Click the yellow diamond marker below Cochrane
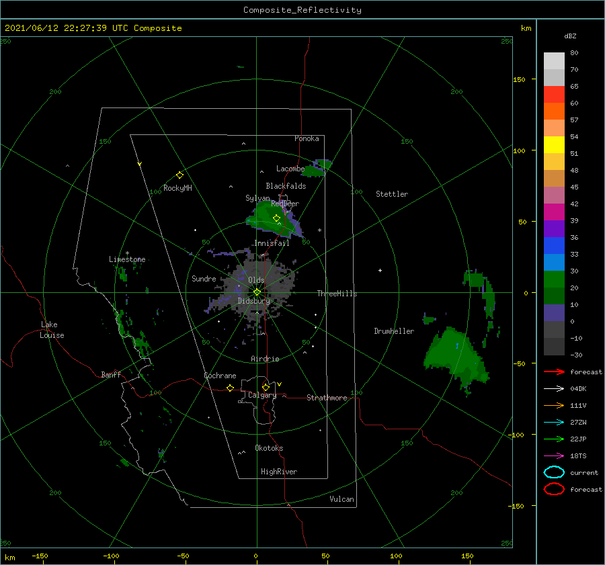The image size is (605, 565). [230, 388]
